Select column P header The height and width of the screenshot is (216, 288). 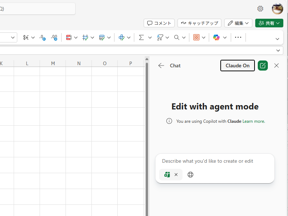[131, 64]
